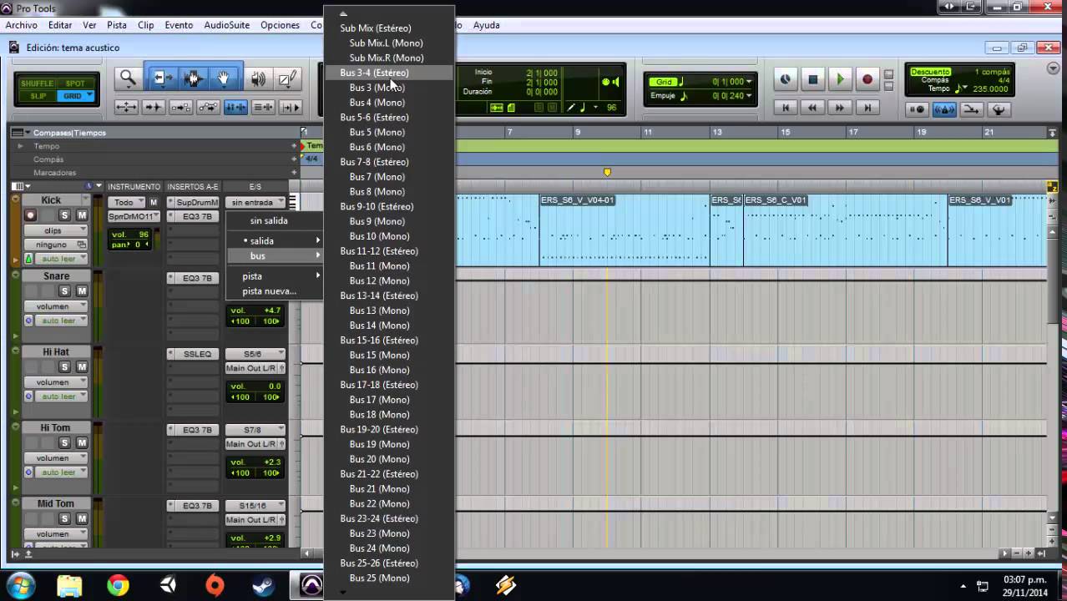The width and height of the screenshot is (1067, 601).
Task: Click the Online clock transport button
Action: click(x=785, y=79)
